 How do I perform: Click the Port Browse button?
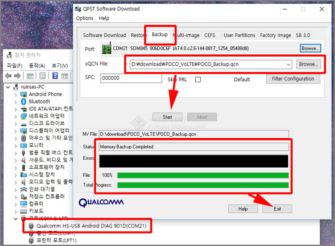[310, 48]
